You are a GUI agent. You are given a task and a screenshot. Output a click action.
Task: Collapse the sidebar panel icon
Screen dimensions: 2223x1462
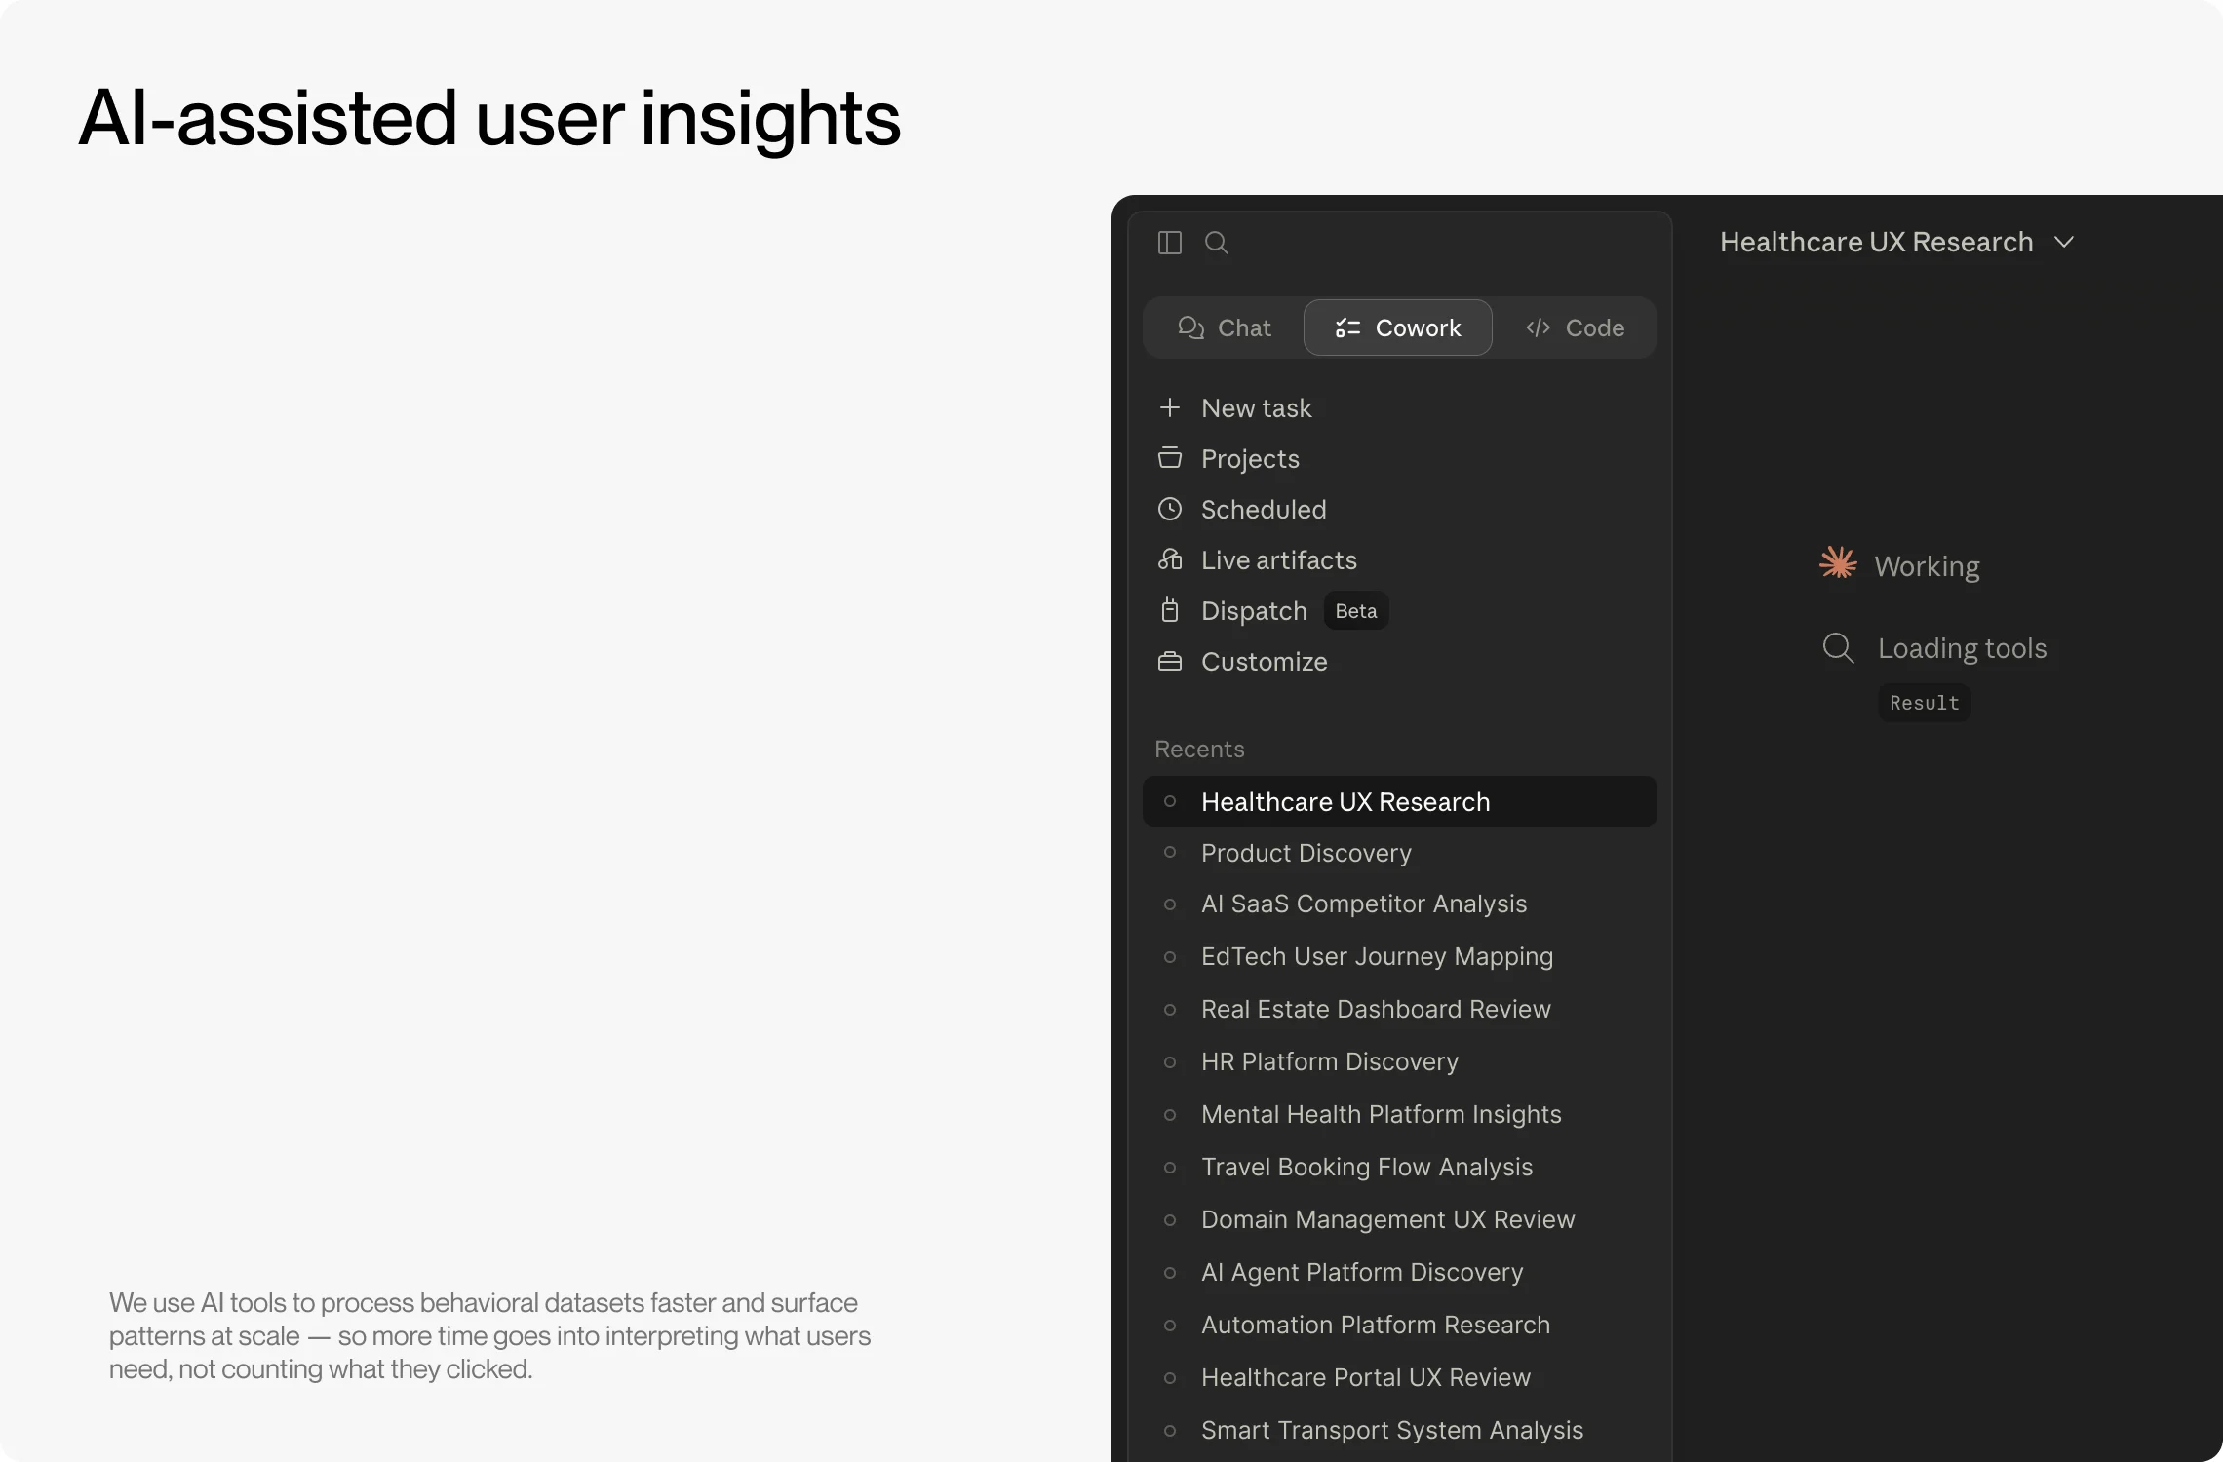pos(1169,243)
